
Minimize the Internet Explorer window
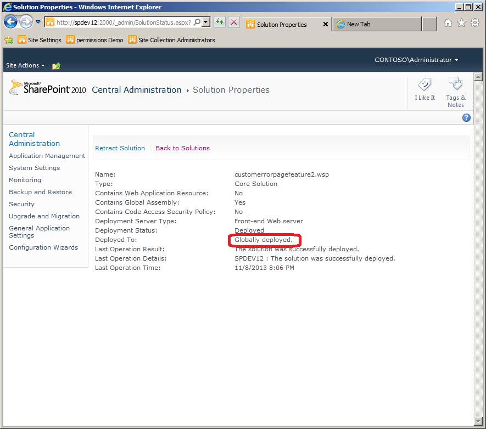point(459,7)
